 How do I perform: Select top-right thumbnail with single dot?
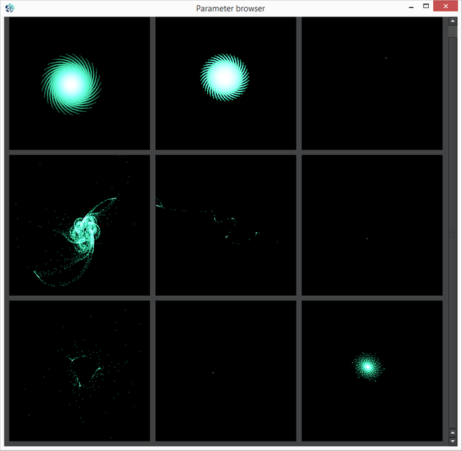(372, 84)
